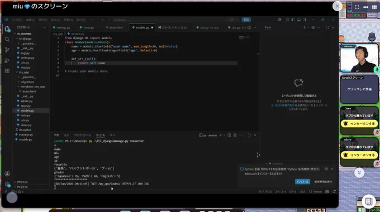Open db.sqlite3 in explorer

point(25,130)
